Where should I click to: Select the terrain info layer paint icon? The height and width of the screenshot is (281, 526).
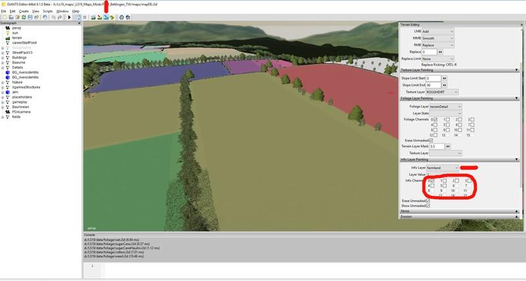coord(107,16)
